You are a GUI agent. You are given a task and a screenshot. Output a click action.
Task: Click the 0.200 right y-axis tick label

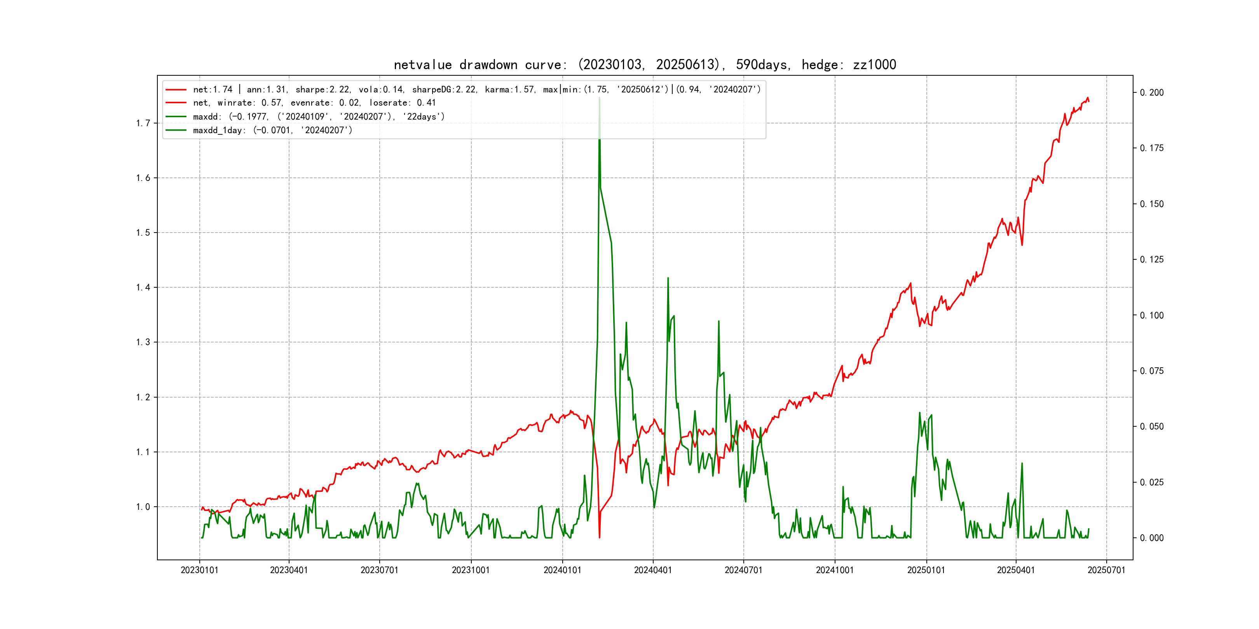point(1152,93)
